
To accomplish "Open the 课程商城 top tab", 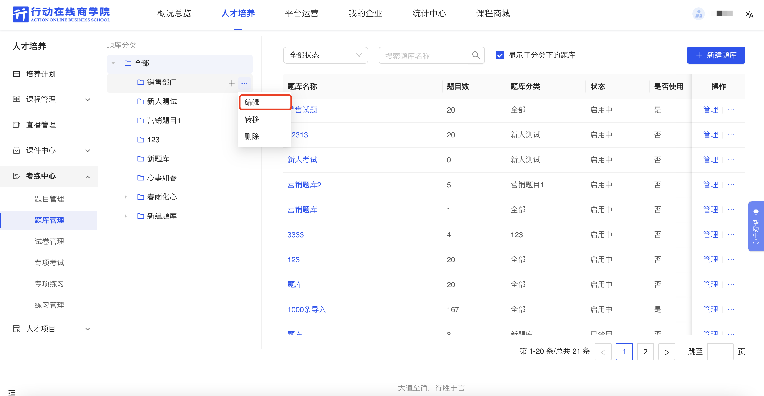I will tap(493, 13).
